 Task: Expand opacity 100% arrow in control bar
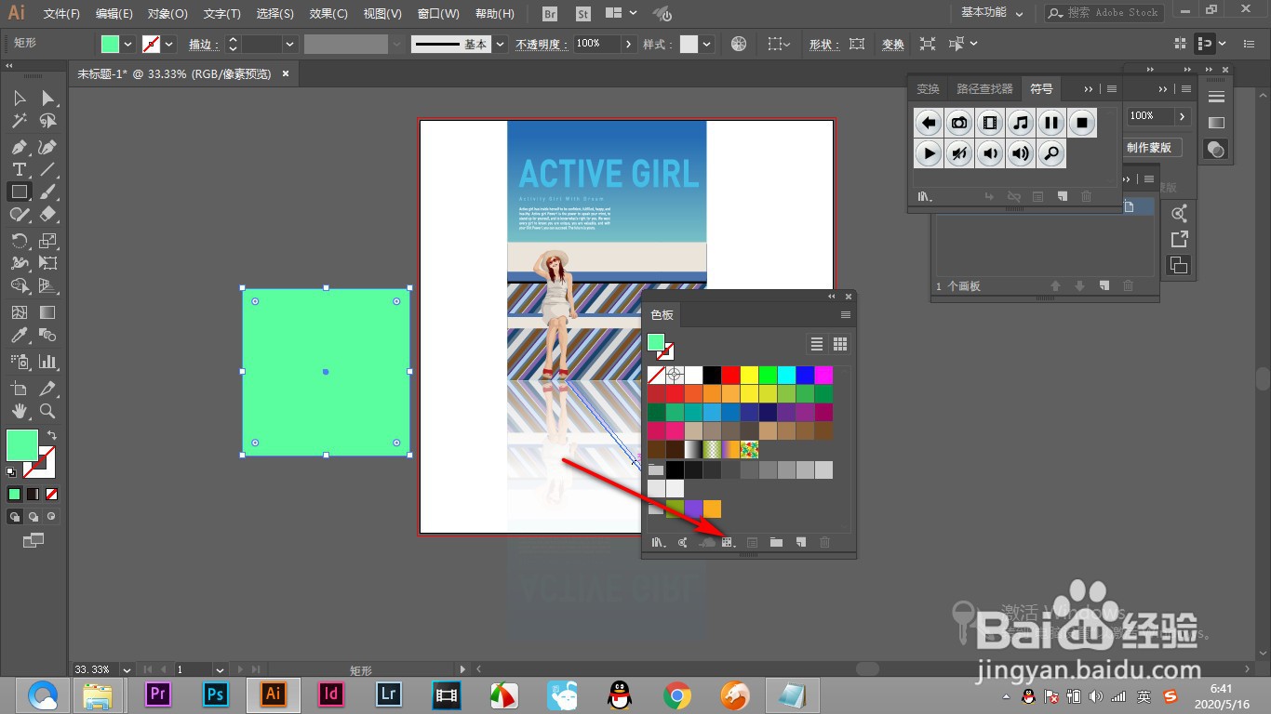pyautogui.click(x=630, y=44)
